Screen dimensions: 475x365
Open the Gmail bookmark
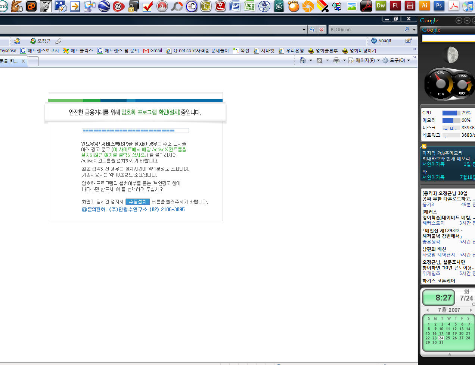point(152,51)
